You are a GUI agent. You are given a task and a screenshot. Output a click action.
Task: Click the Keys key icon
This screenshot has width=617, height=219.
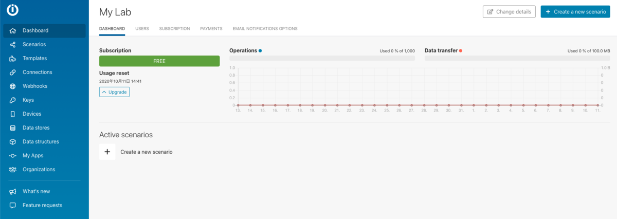(13, 100)
